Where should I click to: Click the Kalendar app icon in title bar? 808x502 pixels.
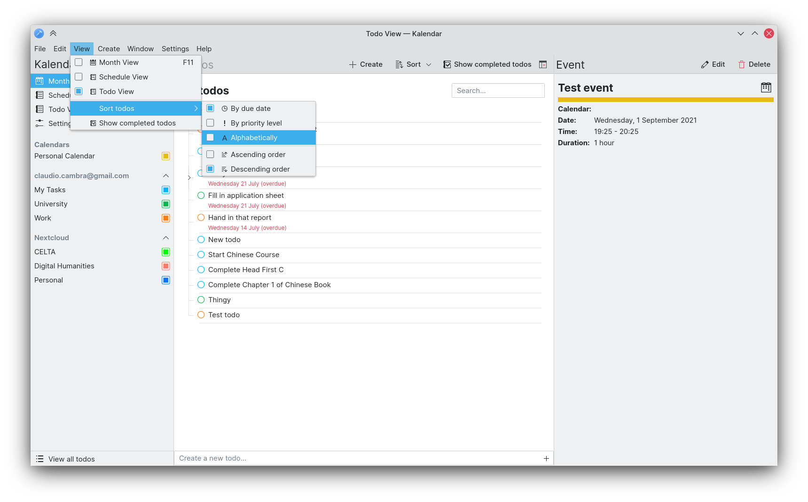click(x=39, y=33)
